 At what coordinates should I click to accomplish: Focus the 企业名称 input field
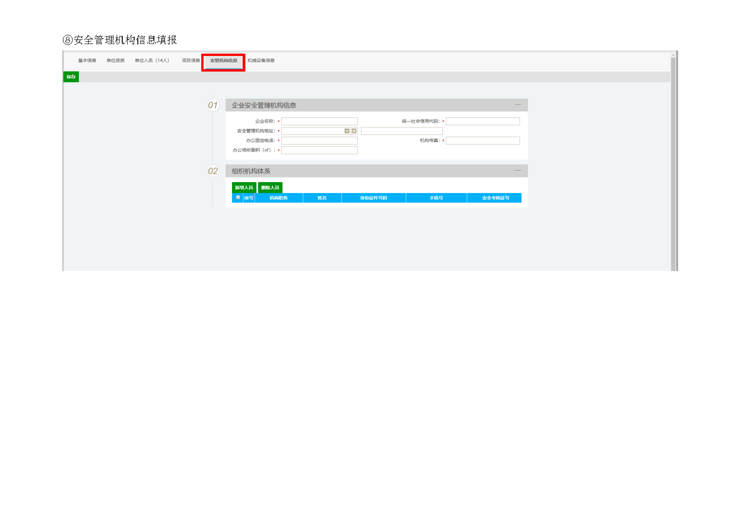coord(319,122)
